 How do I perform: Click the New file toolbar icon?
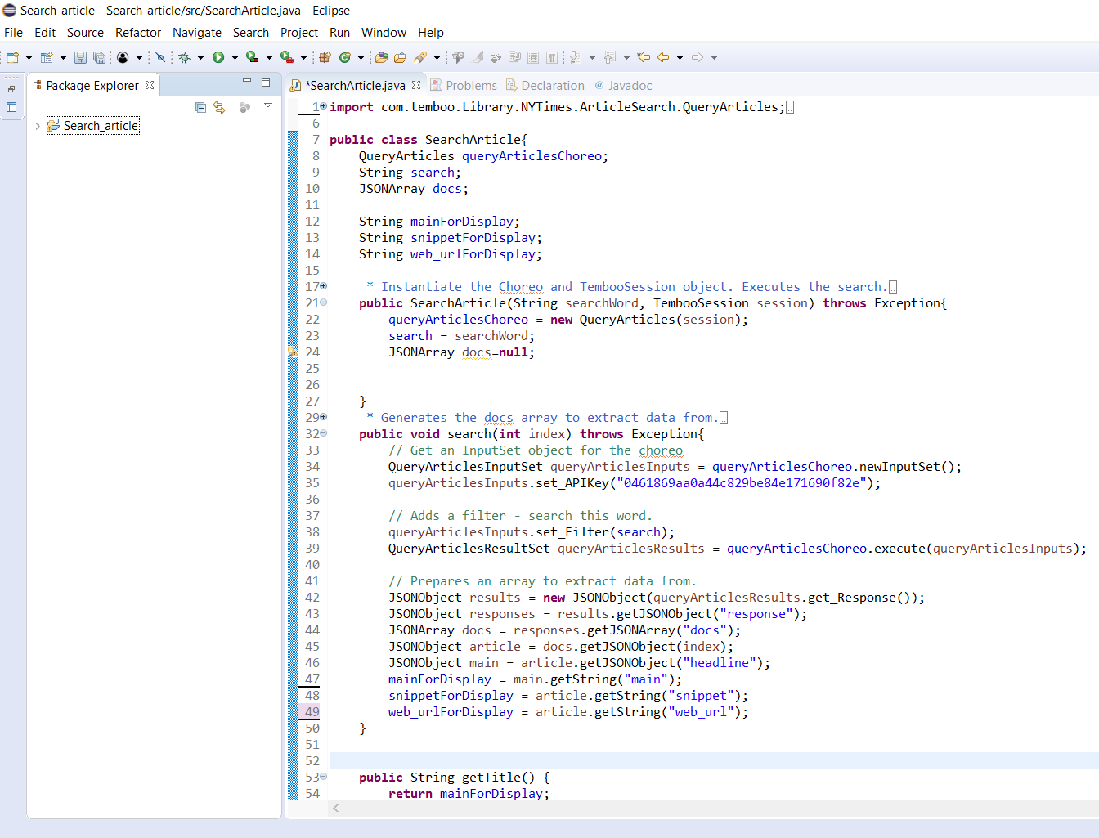coord(12,57)
